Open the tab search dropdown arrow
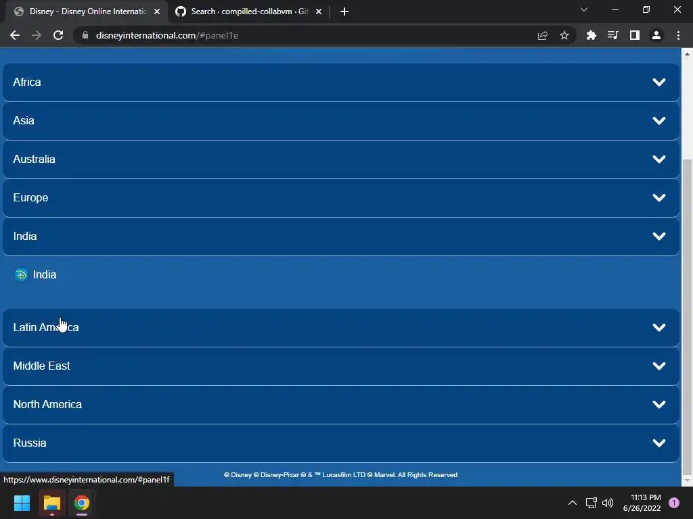The width and height of the screenshot is (693, 519). click(584, 9)
